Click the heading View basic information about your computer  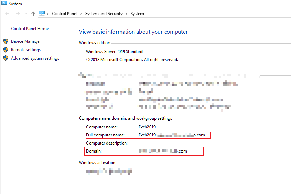[133, 32]
